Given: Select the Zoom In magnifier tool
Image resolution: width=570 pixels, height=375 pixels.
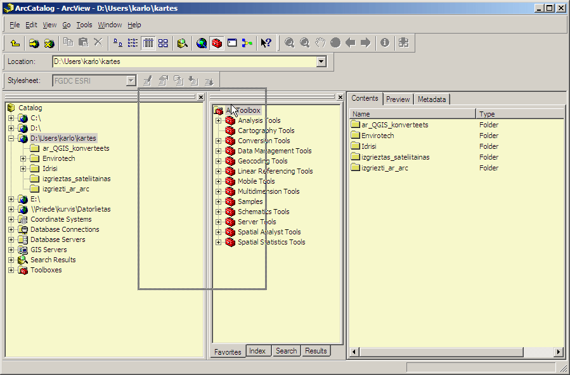Looking at the screenshot, I should point(289,43).
